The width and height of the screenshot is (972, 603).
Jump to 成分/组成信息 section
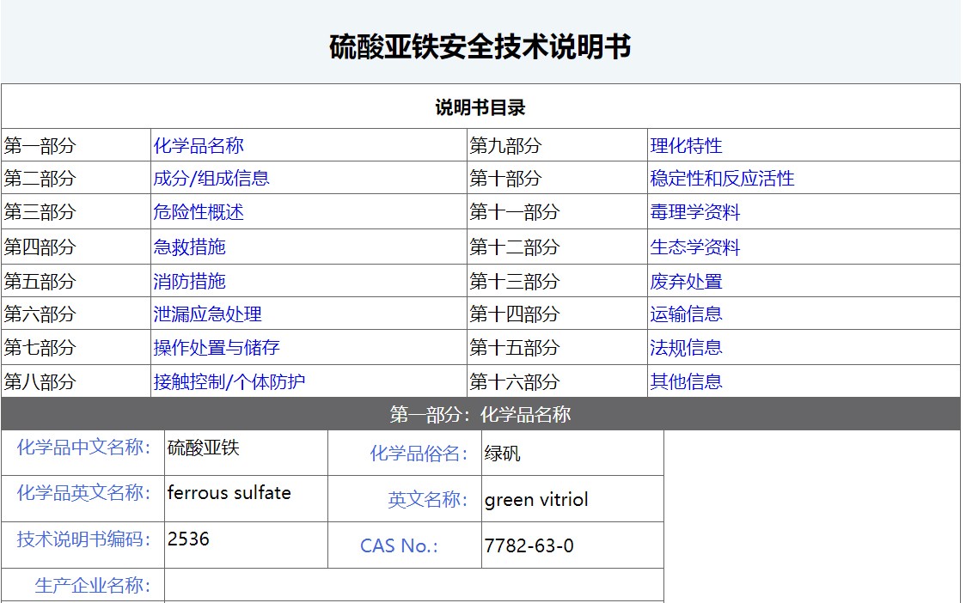(x=211, y=179)
